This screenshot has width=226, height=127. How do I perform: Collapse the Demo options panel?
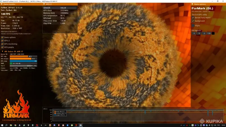click(x=192, y=4)
